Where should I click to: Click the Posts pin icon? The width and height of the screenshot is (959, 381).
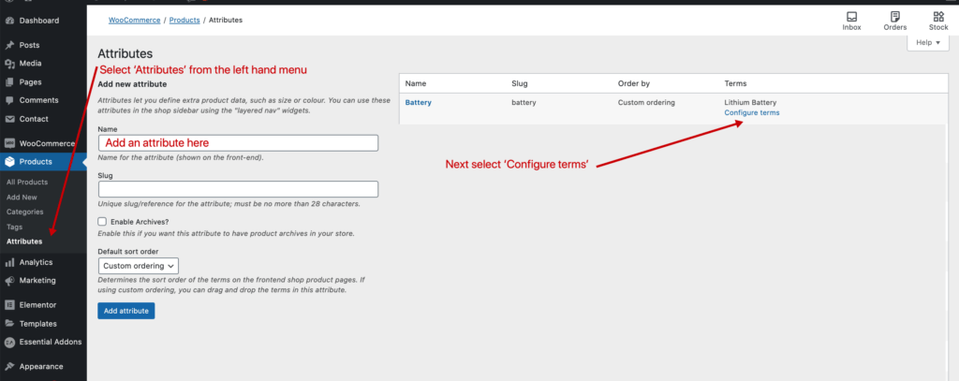point(9,45)
